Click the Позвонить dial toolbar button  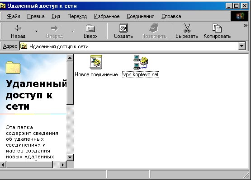[154, 32]
